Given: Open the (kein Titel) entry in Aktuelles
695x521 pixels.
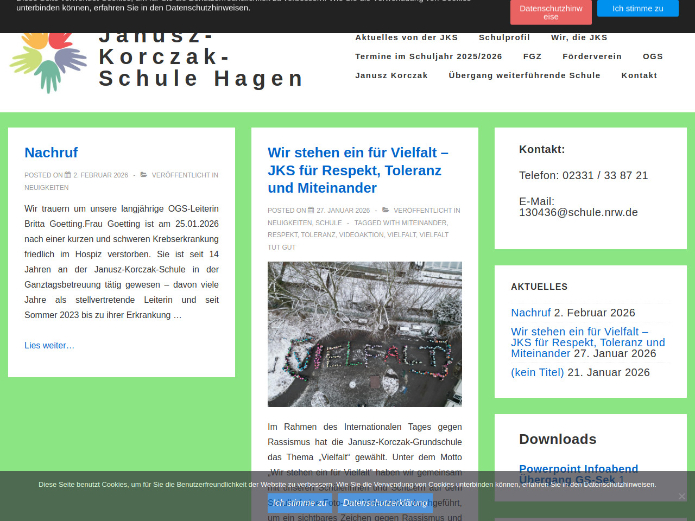Looking at the screenshot, I should [537, 372].
